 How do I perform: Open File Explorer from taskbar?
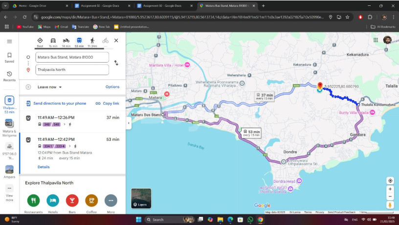[x=220, y=220]
